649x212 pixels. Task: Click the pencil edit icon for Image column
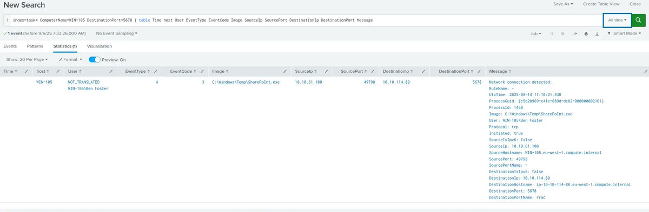[284, 71]
